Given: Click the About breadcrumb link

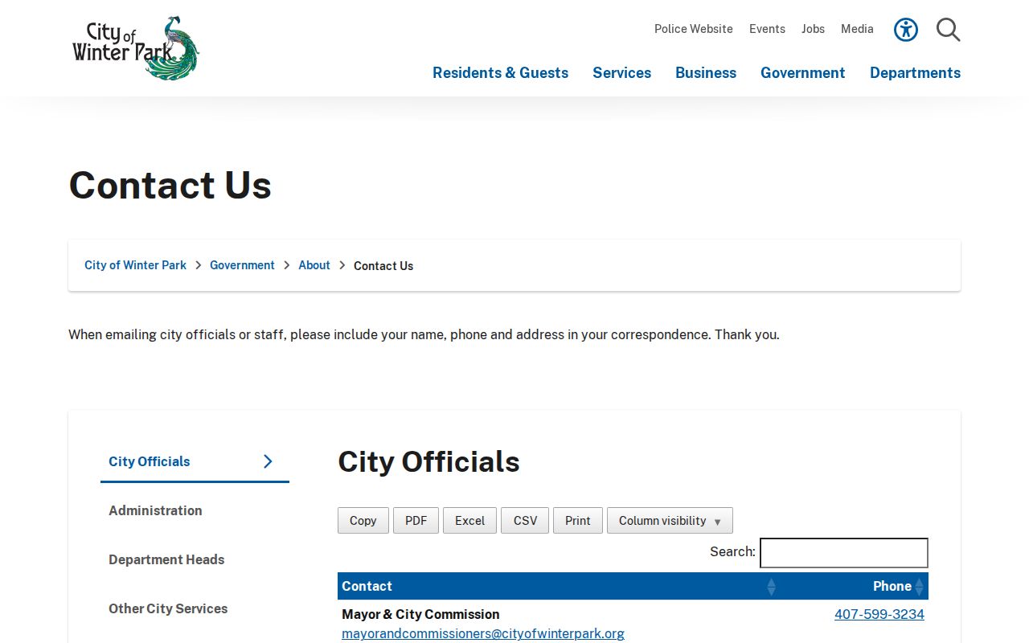Looking at the screenshot, I should [x=314, y=265].
